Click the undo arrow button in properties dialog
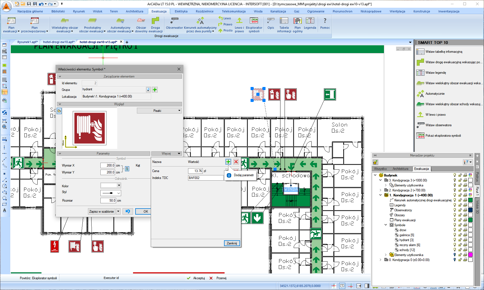The image size is (484, 290). [x=127, y=211]
